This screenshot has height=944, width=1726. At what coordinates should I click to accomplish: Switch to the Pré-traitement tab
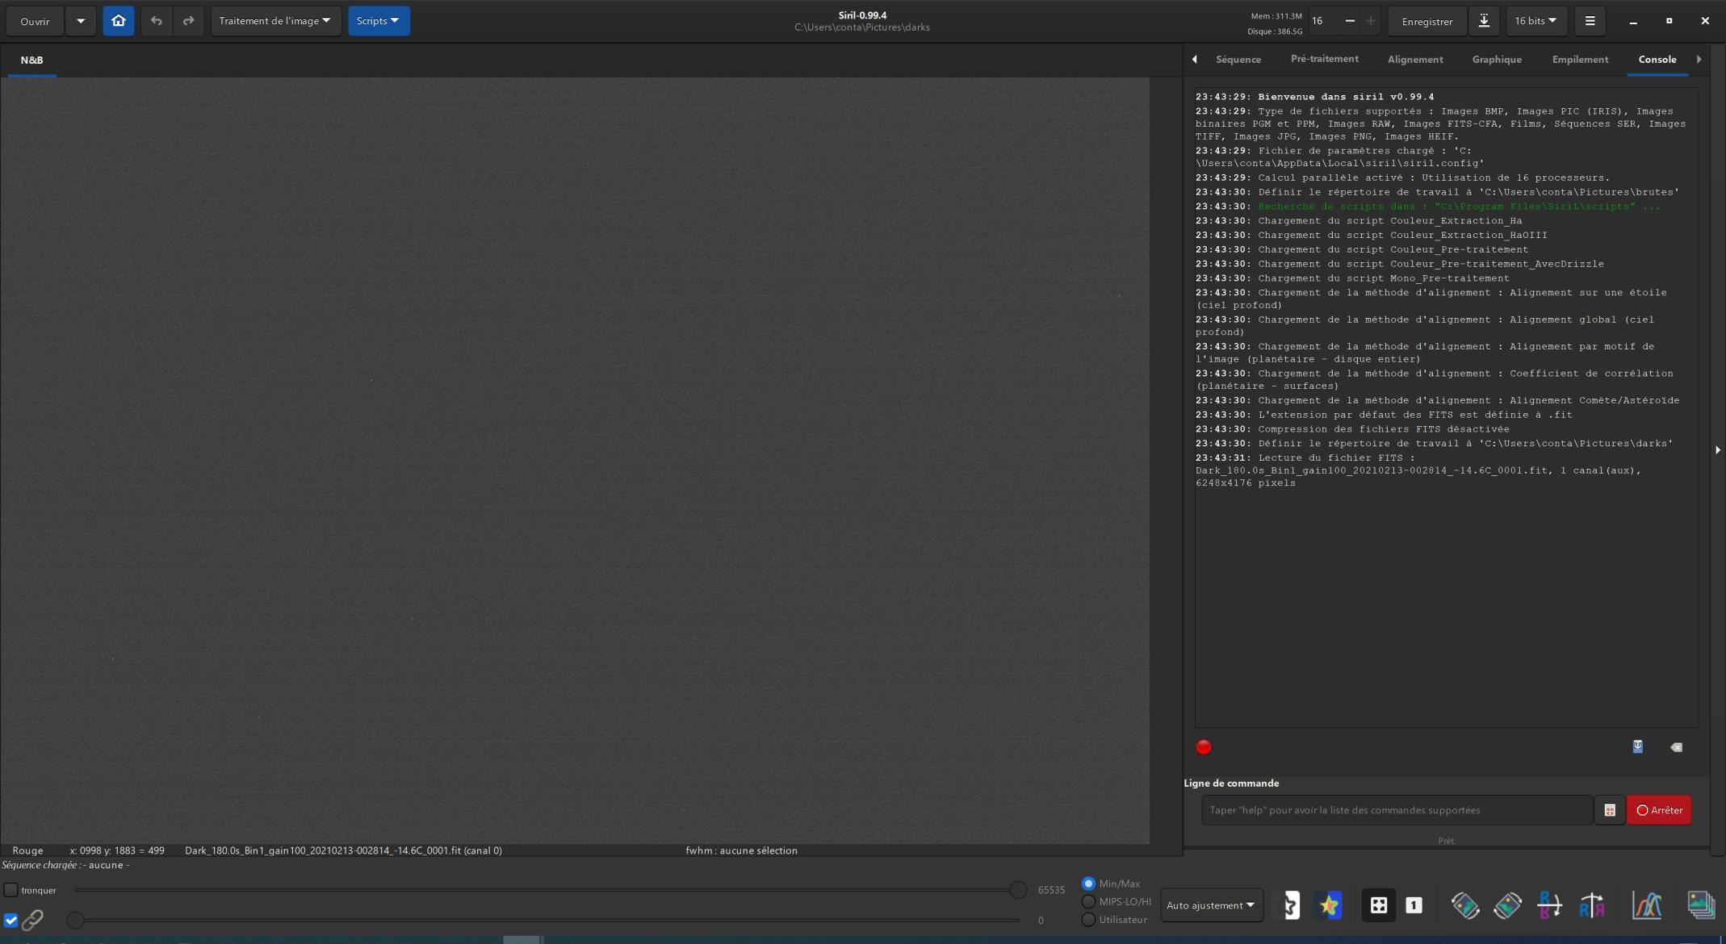coord(1324,60)
